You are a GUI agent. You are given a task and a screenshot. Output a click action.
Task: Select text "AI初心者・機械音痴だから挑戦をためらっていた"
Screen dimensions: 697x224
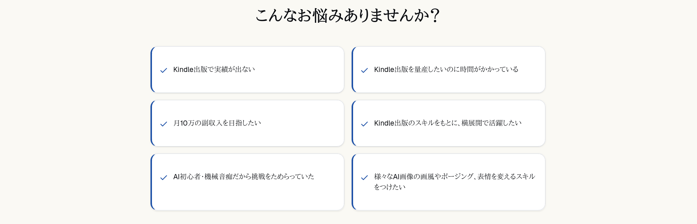tap(244, 177)
